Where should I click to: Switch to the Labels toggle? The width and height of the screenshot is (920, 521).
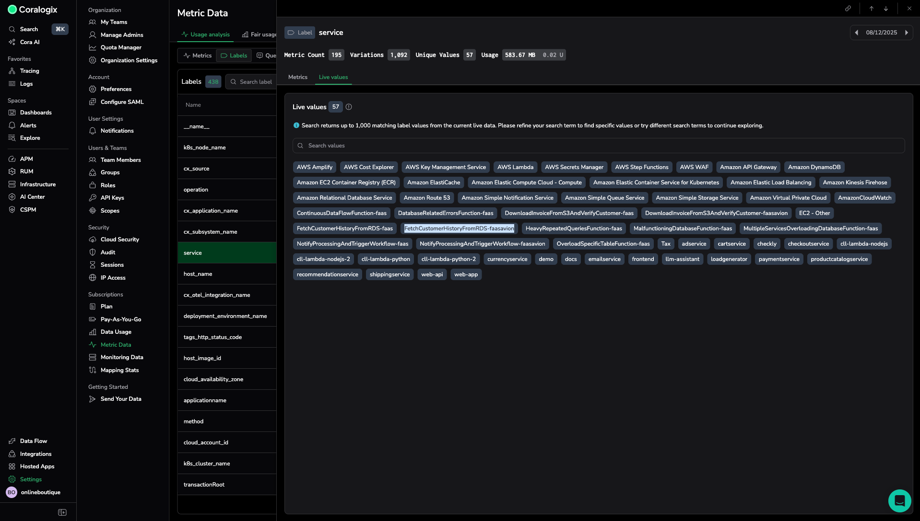coord(234,56)
